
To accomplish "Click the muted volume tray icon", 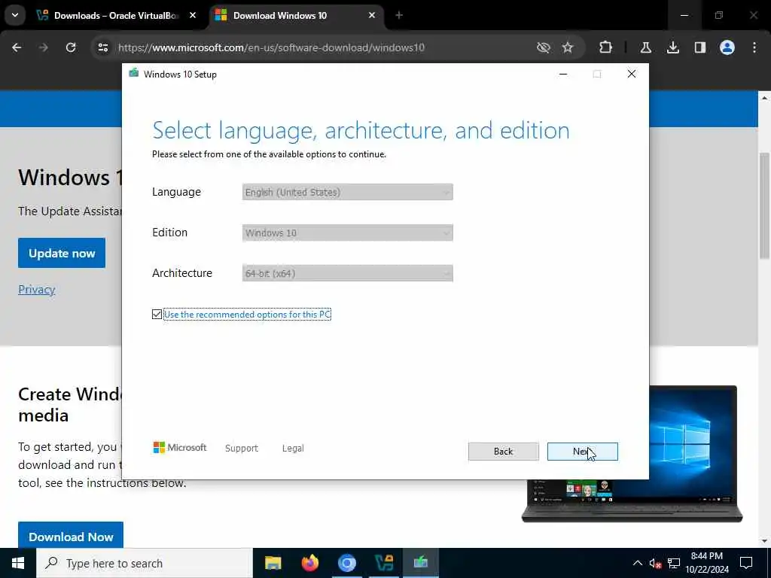I will point(655,563).
